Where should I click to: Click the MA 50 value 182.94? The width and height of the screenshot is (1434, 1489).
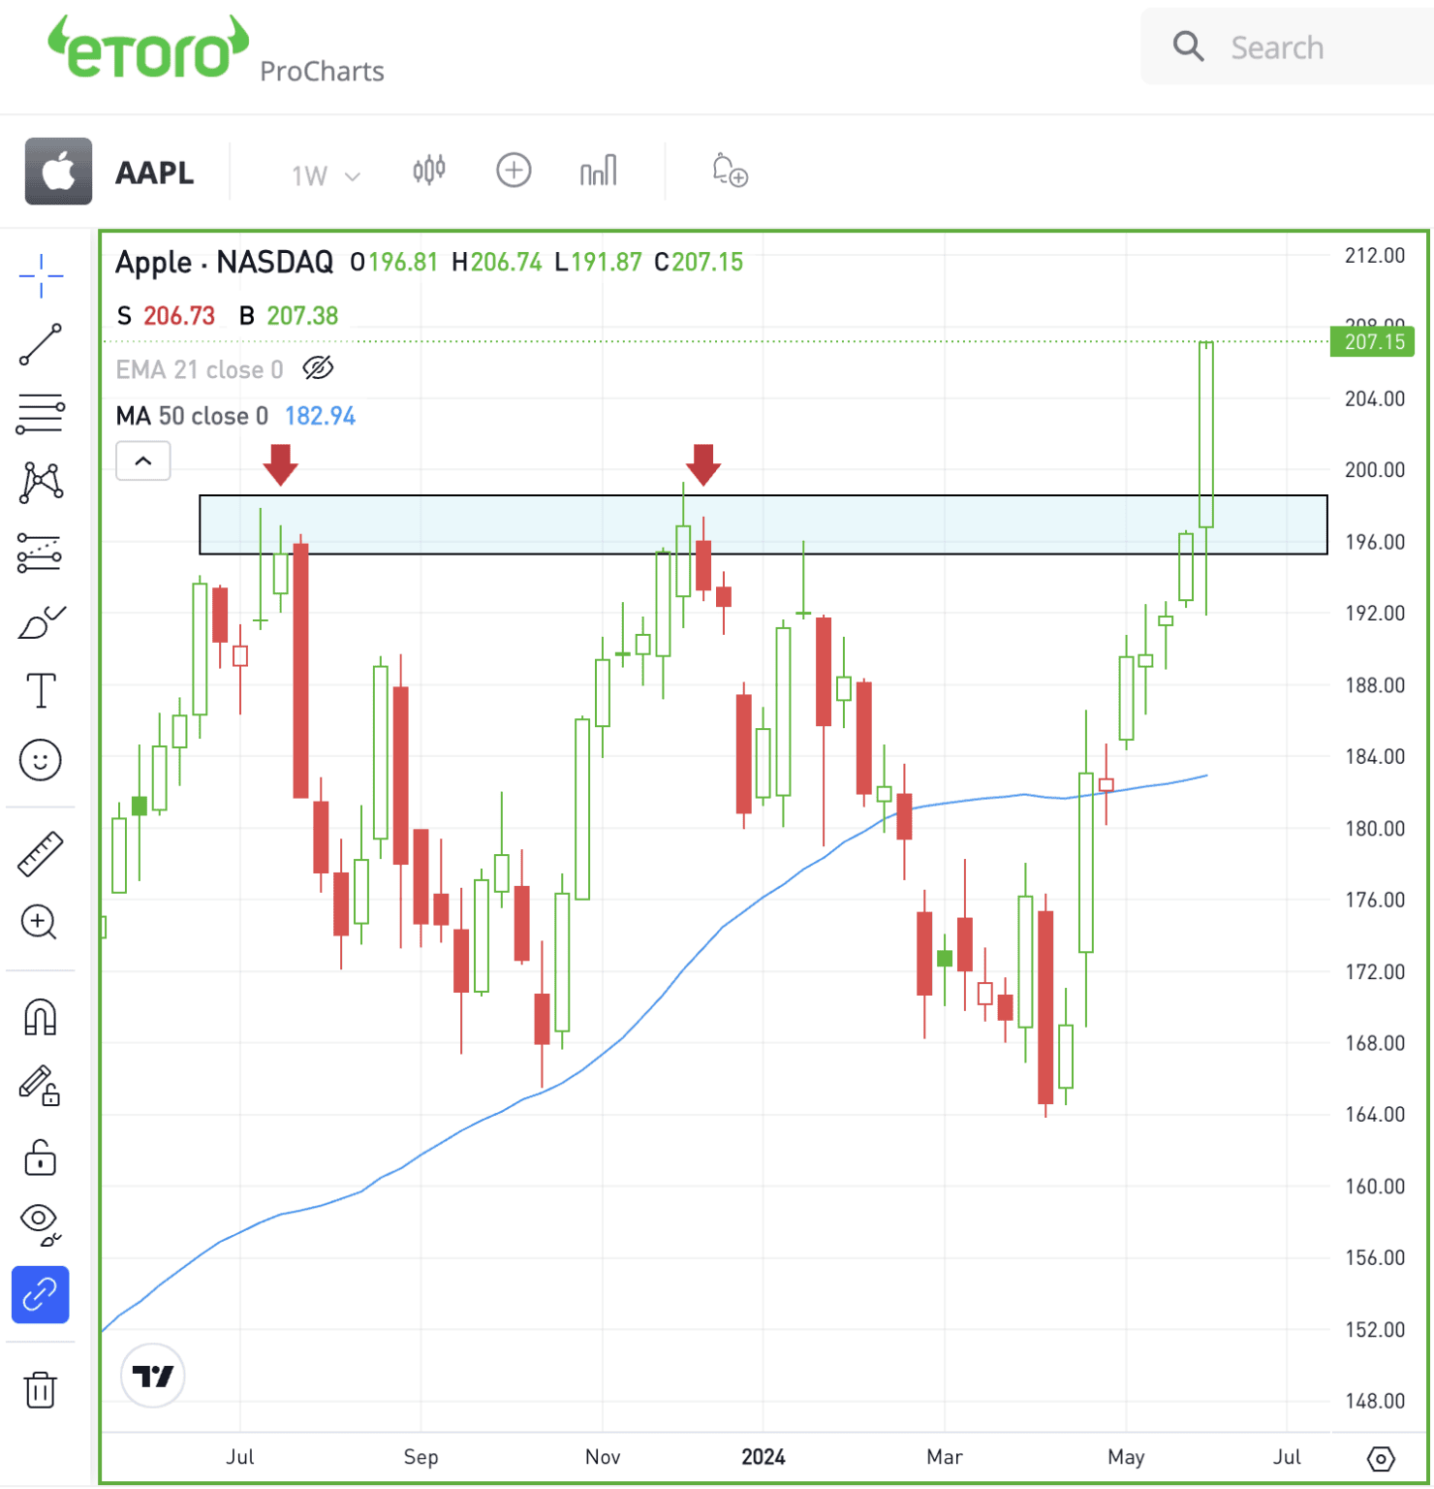point(321,416)
